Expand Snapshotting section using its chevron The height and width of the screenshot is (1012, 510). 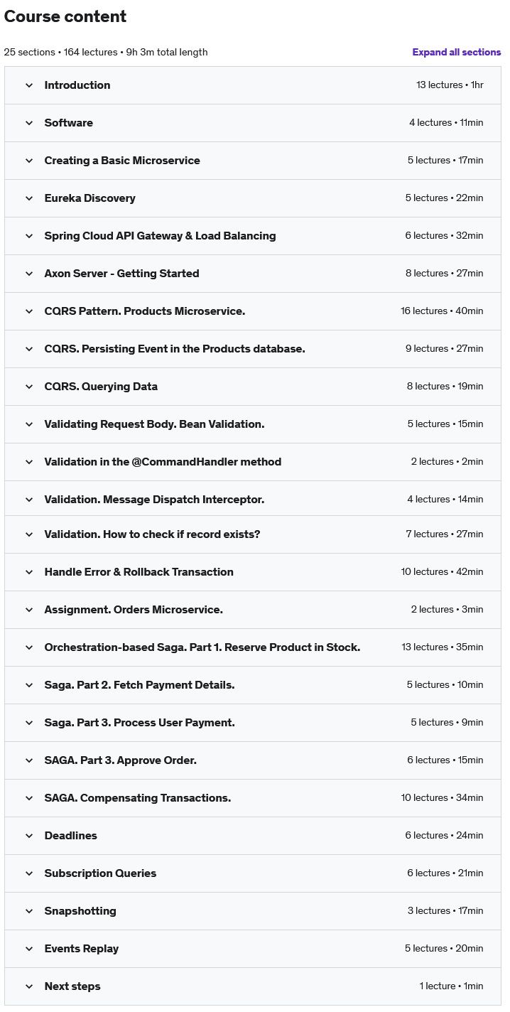(29, 911)
